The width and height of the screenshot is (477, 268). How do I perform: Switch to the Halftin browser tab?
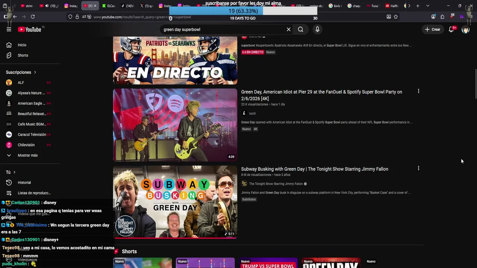(392, 6)
